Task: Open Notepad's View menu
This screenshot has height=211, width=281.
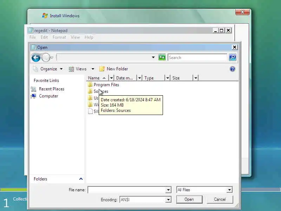Action: pos(75,37)
